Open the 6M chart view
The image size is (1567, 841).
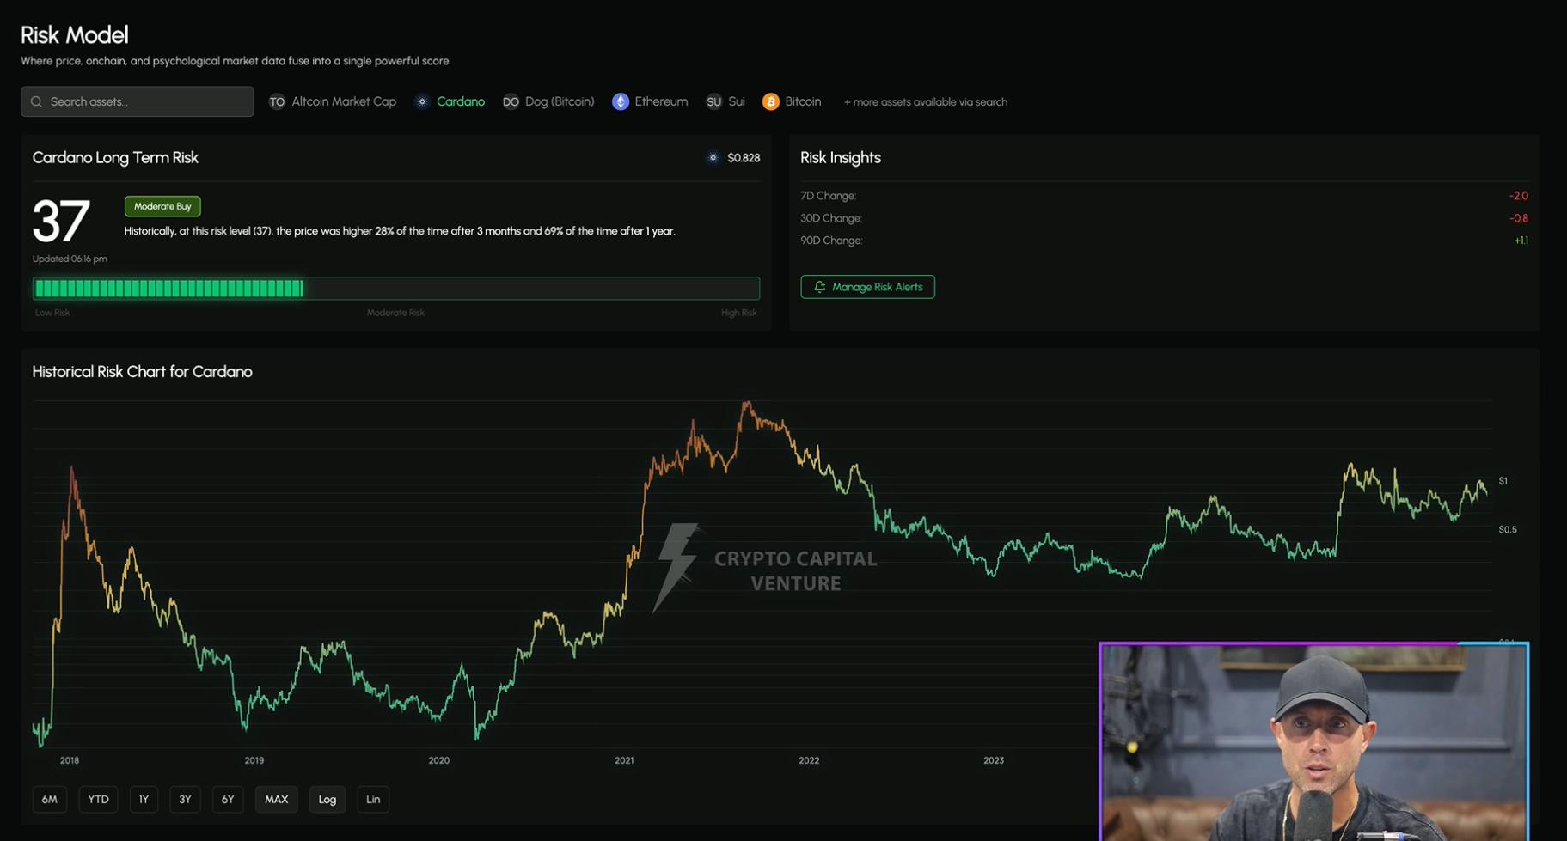[x=49, y=799]
